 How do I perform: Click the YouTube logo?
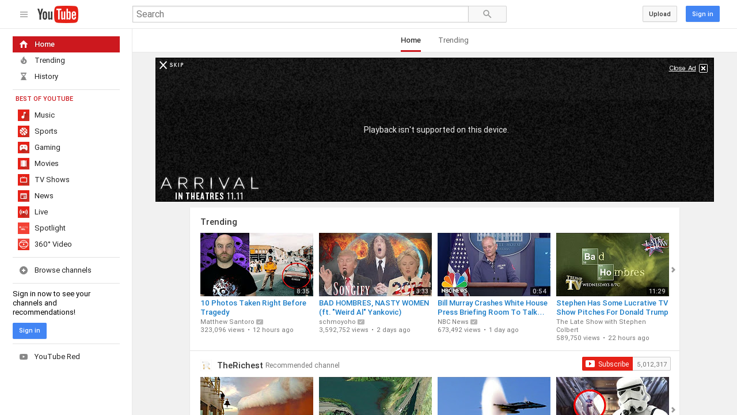pyautogui.click(x=58, y=14)
